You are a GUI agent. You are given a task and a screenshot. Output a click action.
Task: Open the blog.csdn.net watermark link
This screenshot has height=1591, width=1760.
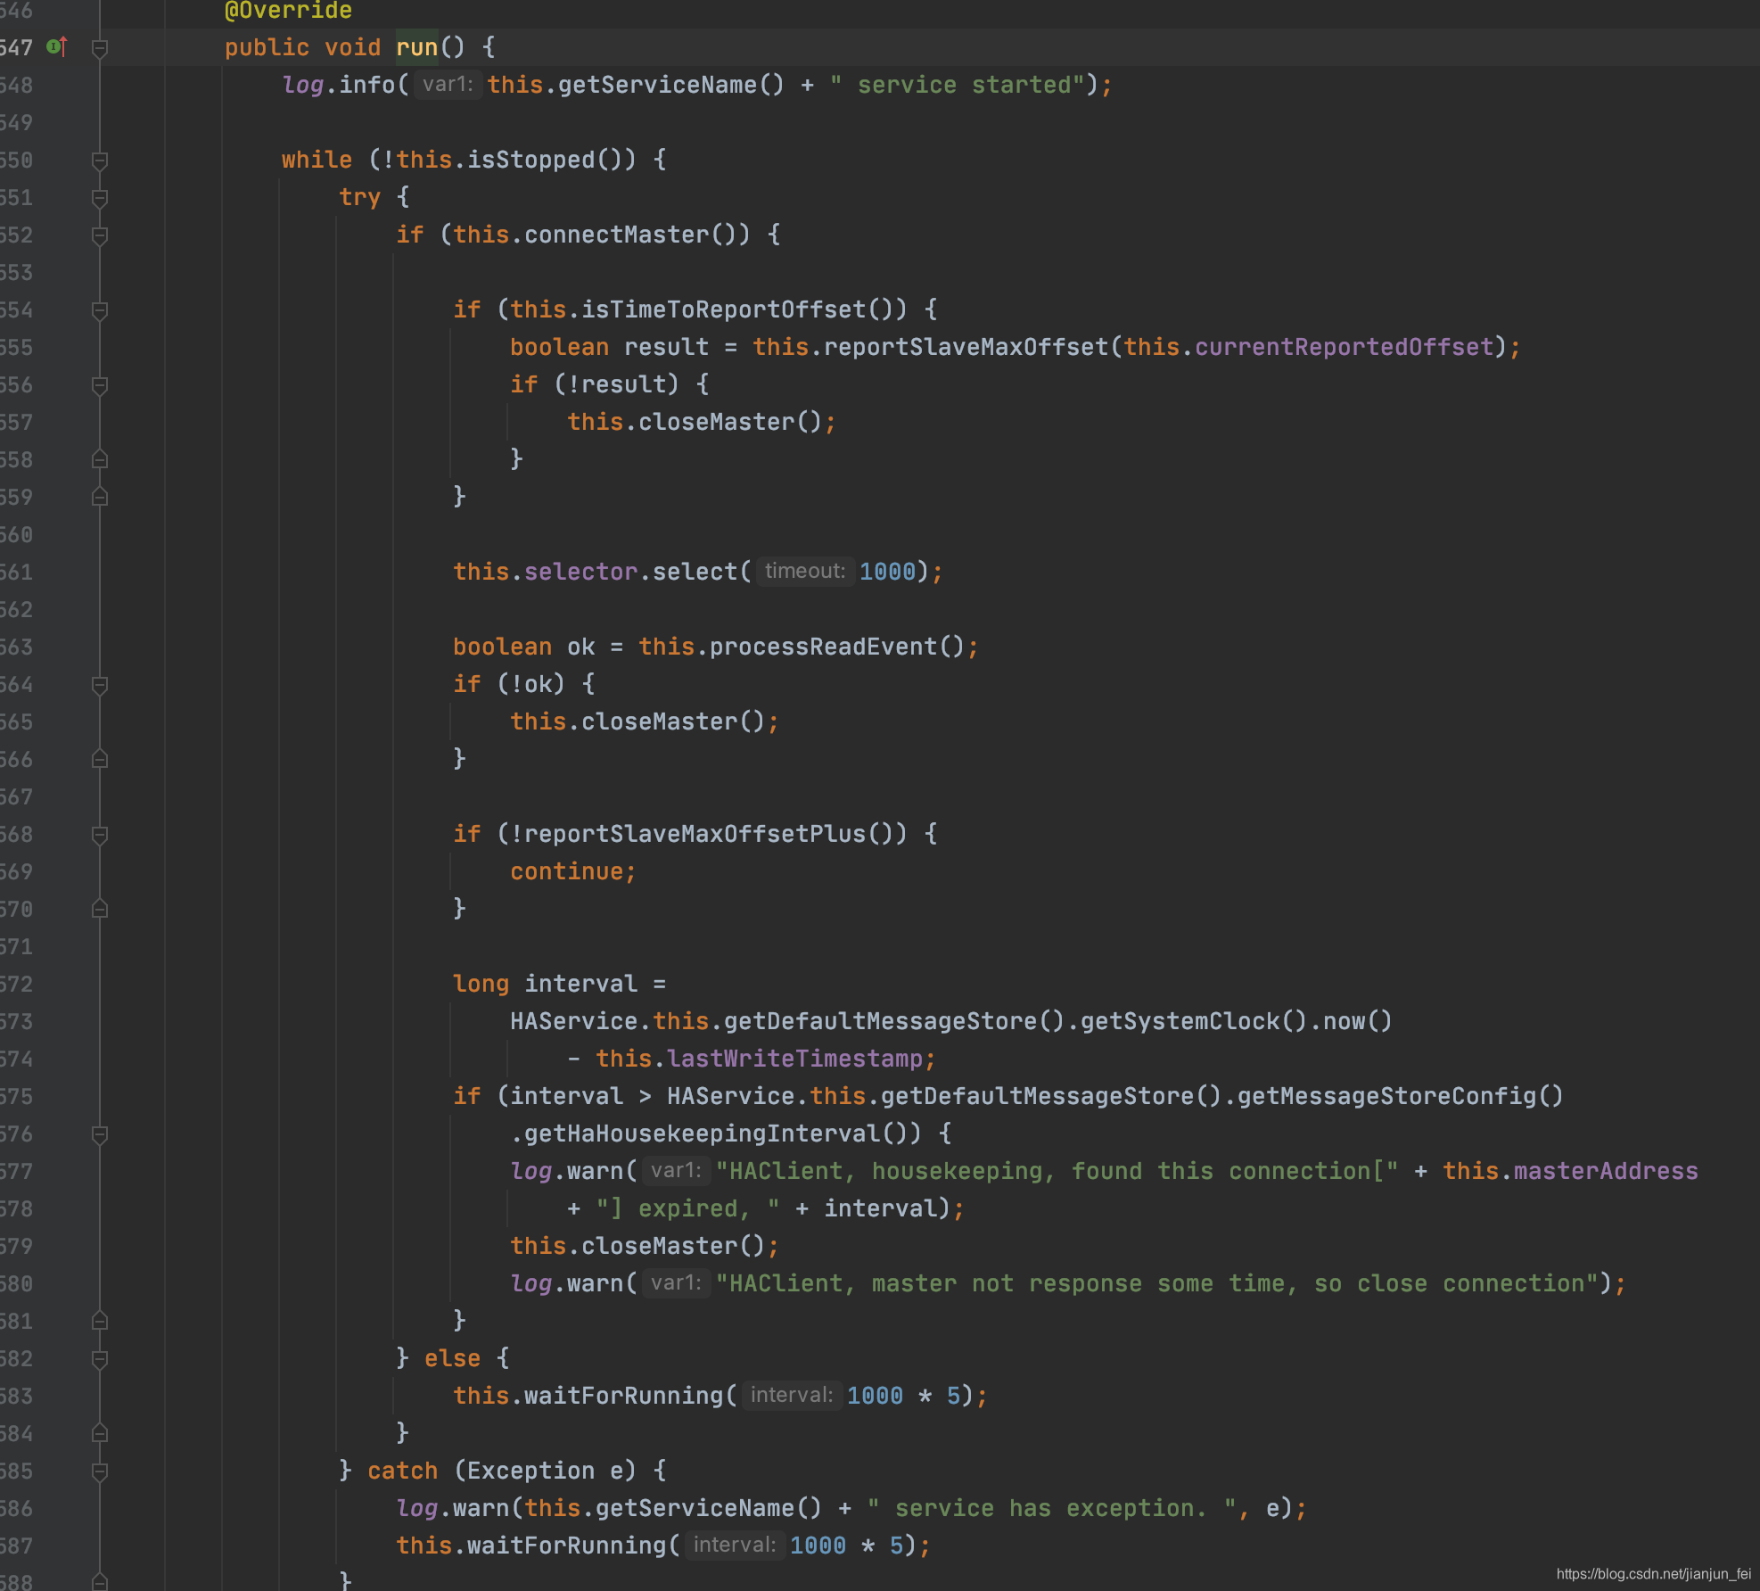pyautogui.click(x=1653, y=1574)
